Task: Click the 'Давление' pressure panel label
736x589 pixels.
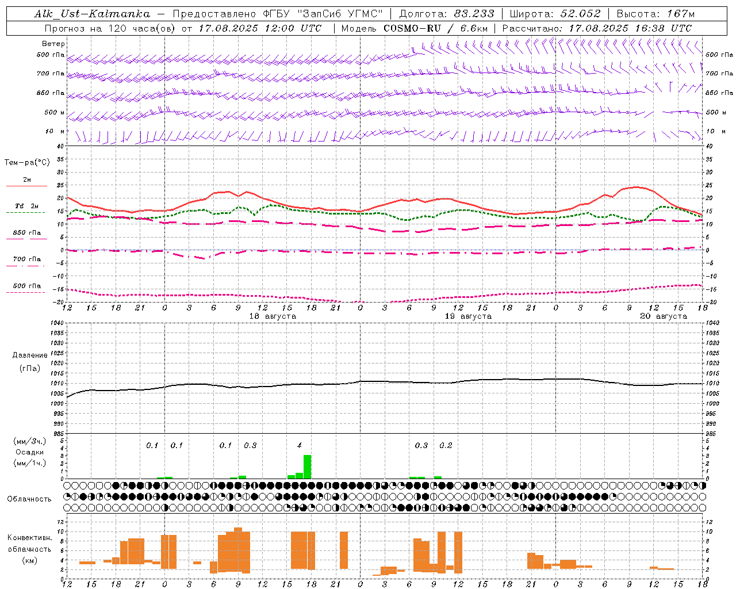Action: click(29, 355)
